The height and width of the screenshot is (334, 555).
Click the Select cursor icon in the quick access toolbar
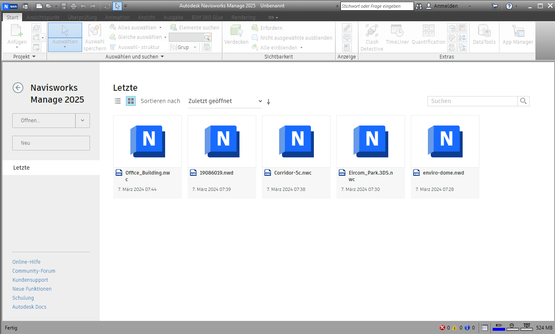click(117, 6)
